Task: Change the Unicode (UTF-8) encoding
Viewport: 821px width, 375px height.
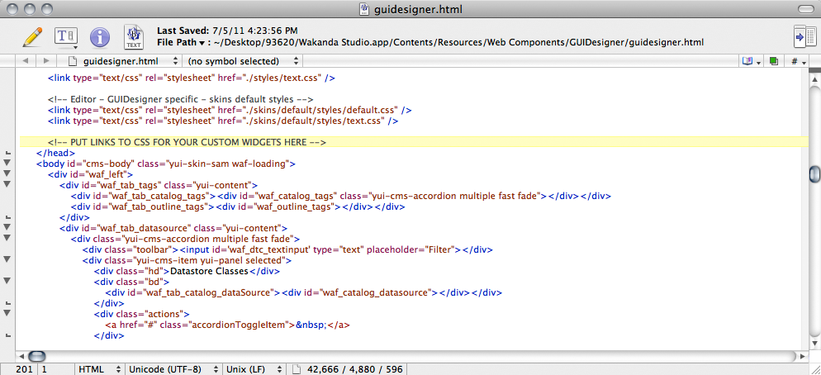Action: click(x=173, y=369)
